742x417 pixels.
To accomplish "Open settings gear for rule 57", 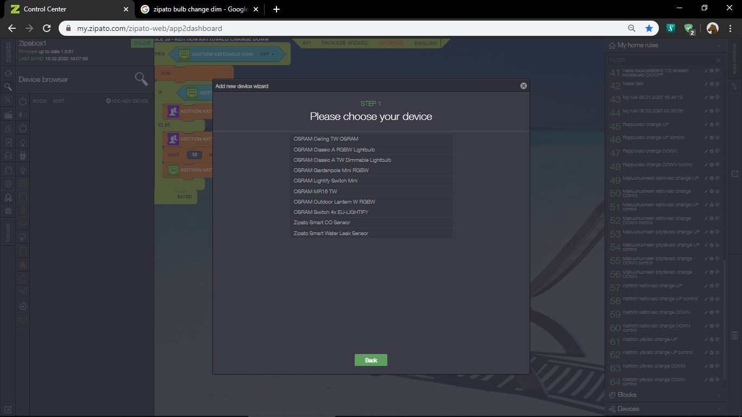I will [x=712, y=286].
